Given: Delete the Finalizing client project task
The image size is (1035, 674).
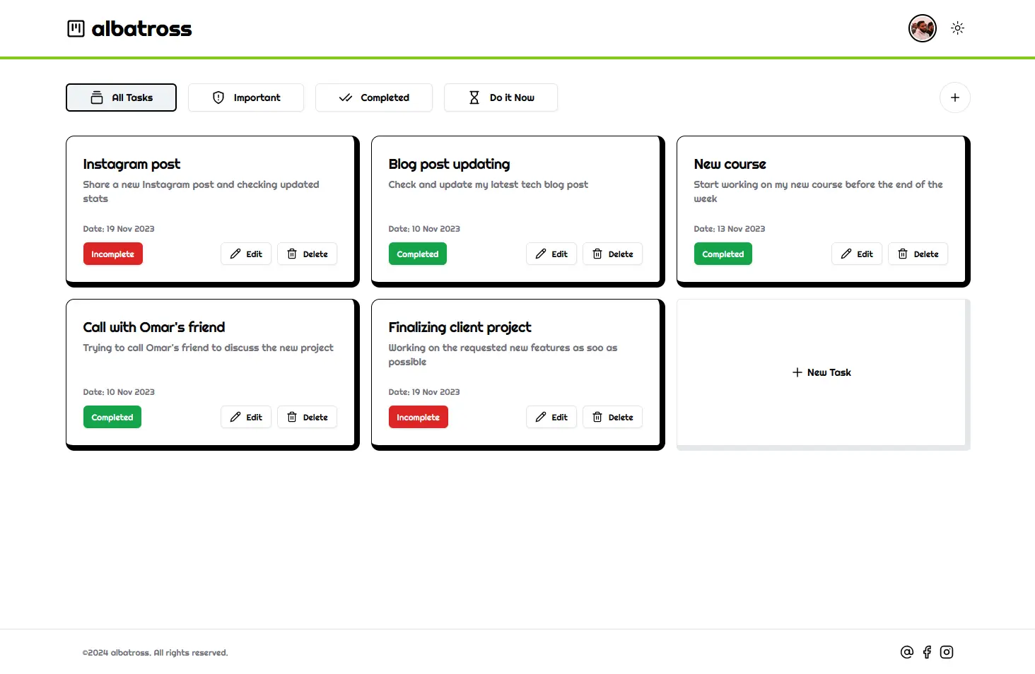Looking at the screenshot, I should [x=612, y=417].
